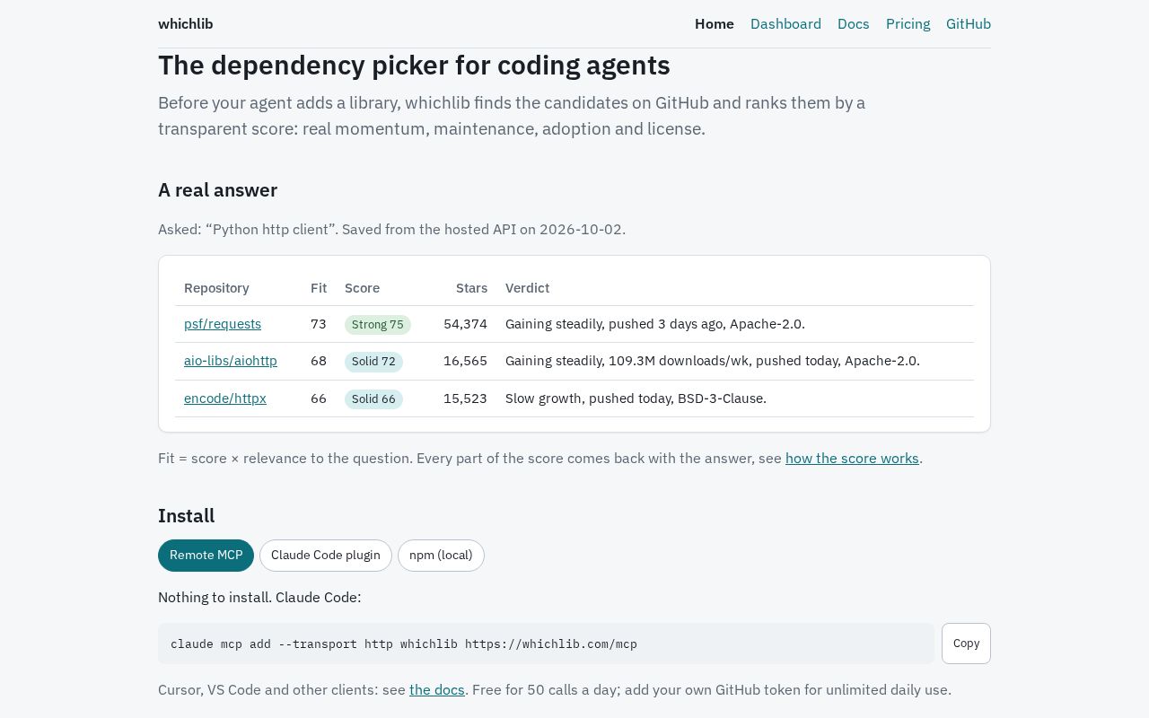Click the 'A real answer' heading
The width and height of the screenshot is (1149, 718).
217,190
